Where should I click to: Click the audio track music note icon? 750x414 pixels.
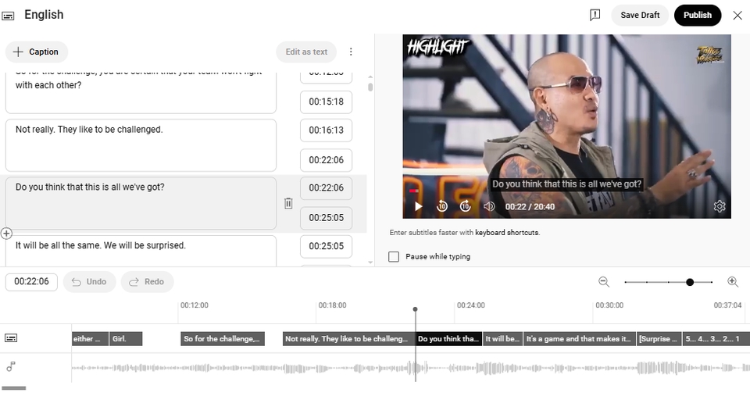(10, 366)
